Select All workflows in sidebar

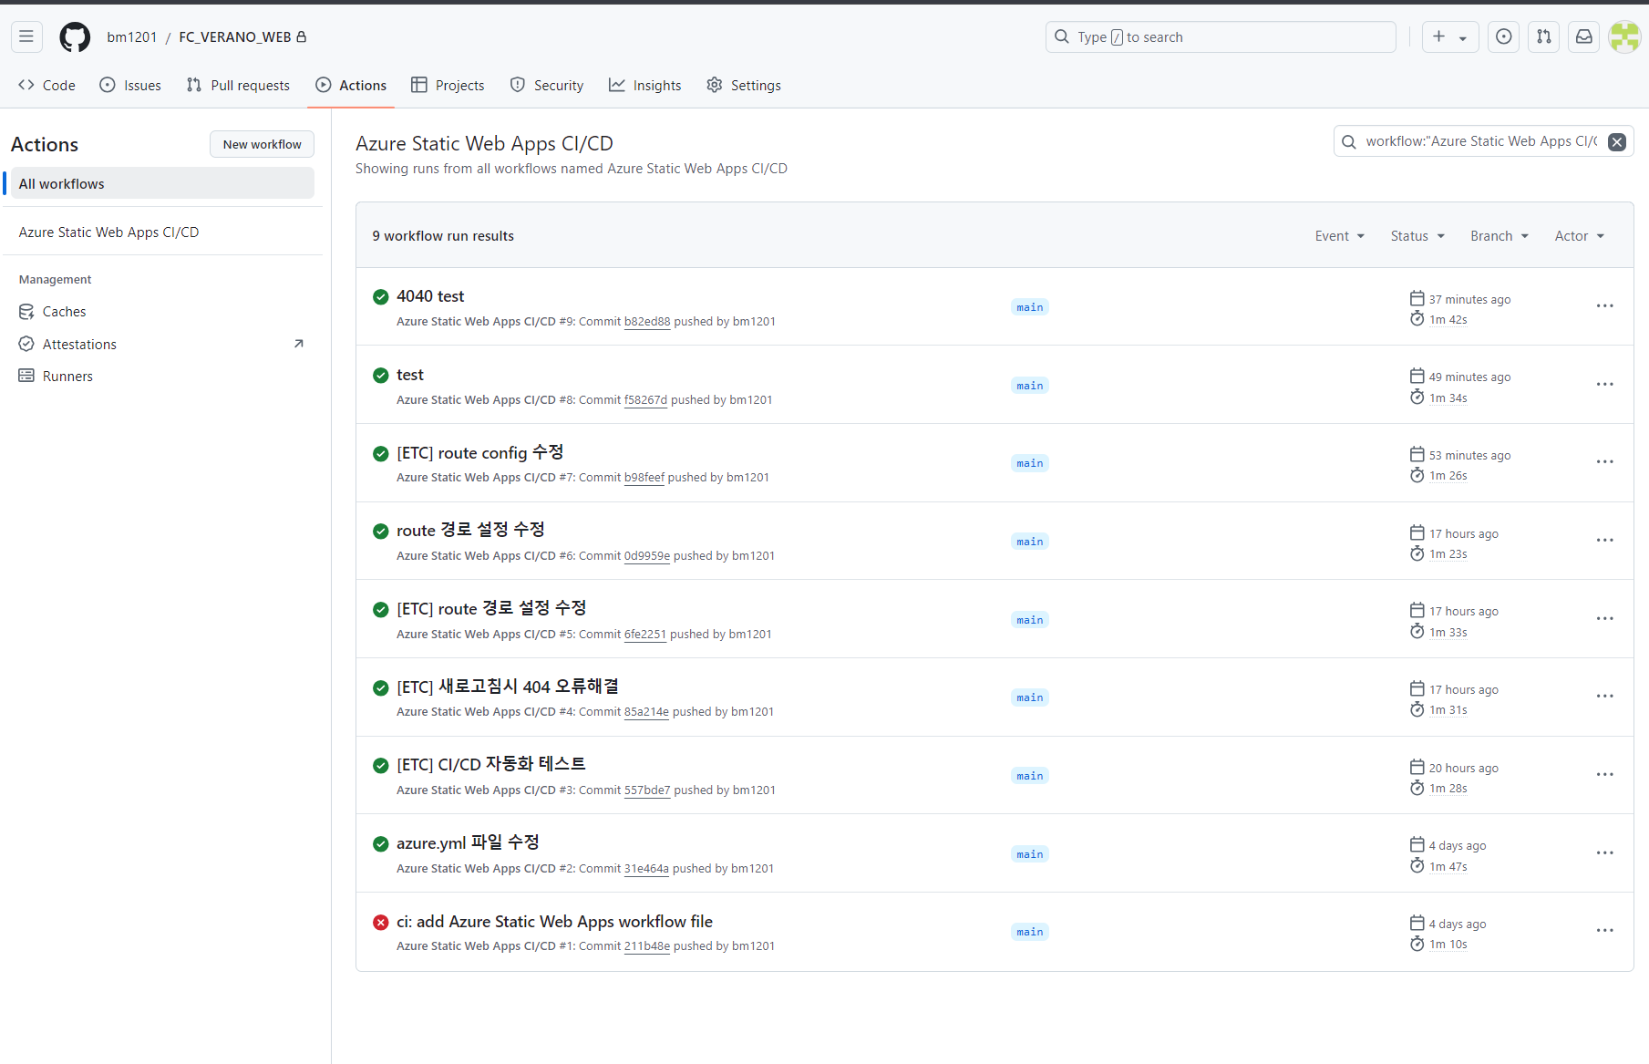click(x=162, y=183)
